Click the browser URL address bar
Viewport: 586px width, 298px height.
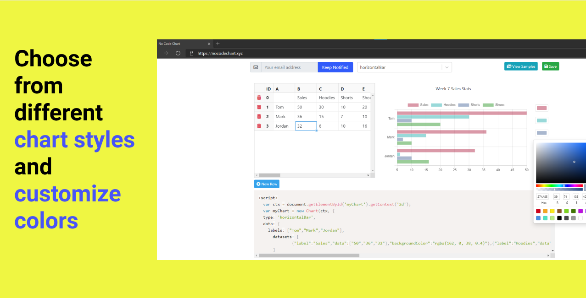point(385,53)
